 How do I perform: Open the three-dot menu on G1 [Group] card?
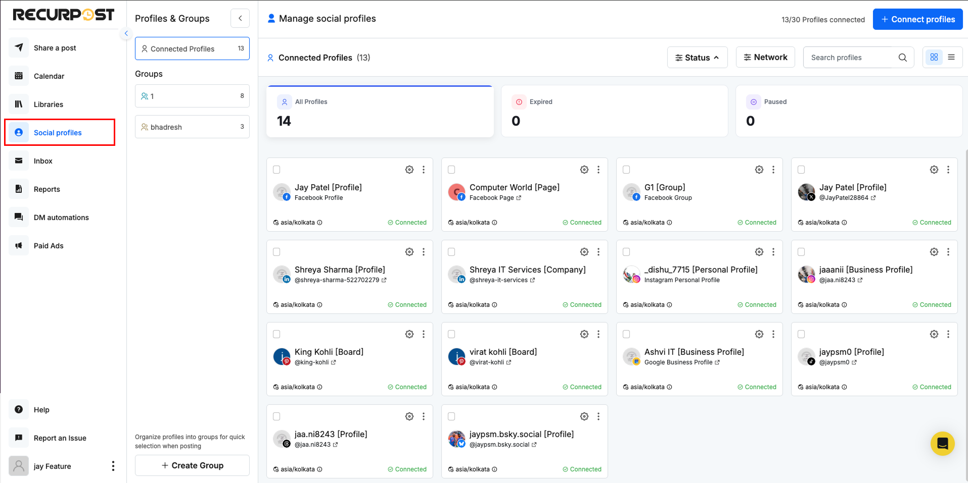pyautogui.click(x=773, y=170)
